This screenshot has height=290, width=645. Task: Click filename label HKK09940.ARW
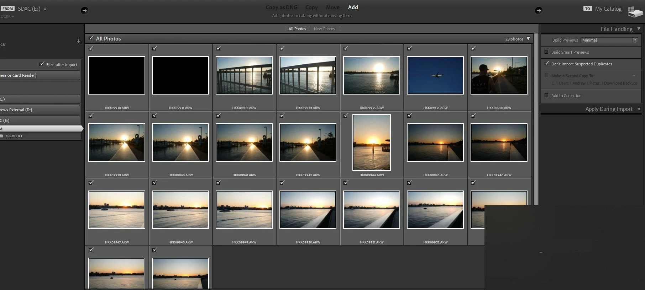point(180,175)
